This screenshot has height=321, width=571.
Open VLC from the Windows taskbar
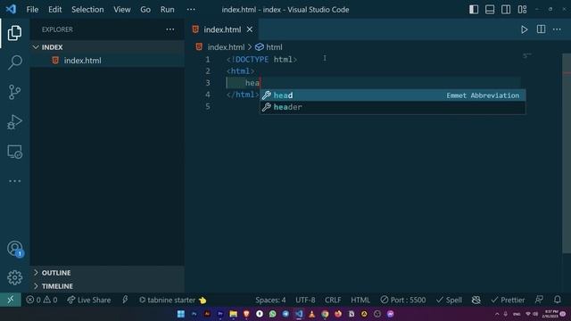[311, 314]
